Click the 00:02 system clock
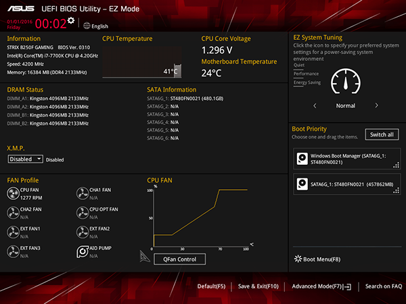 51,24
